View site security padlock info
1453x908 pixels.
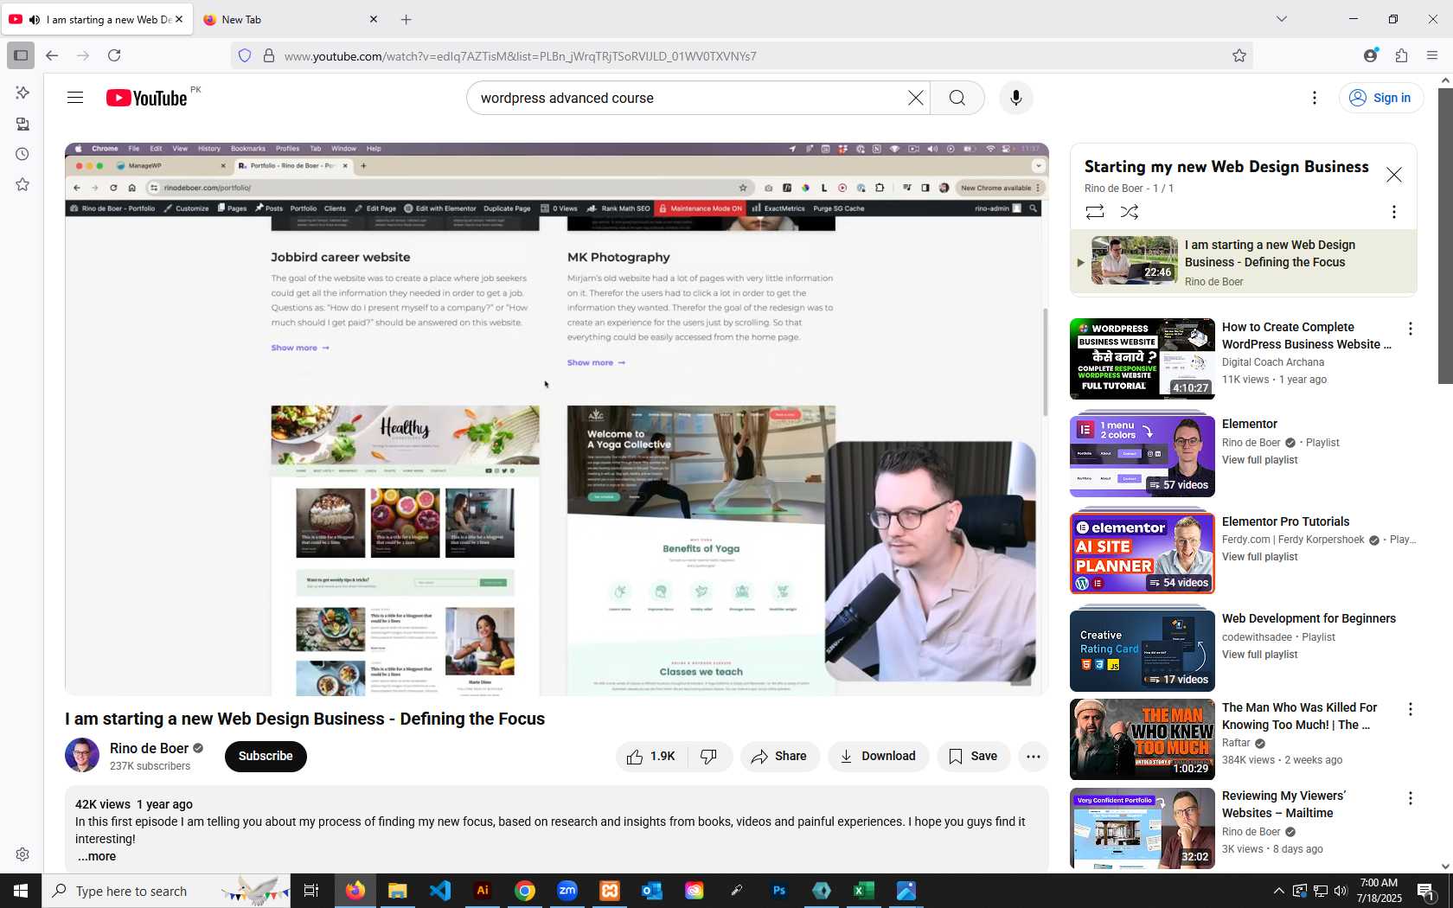269,55
